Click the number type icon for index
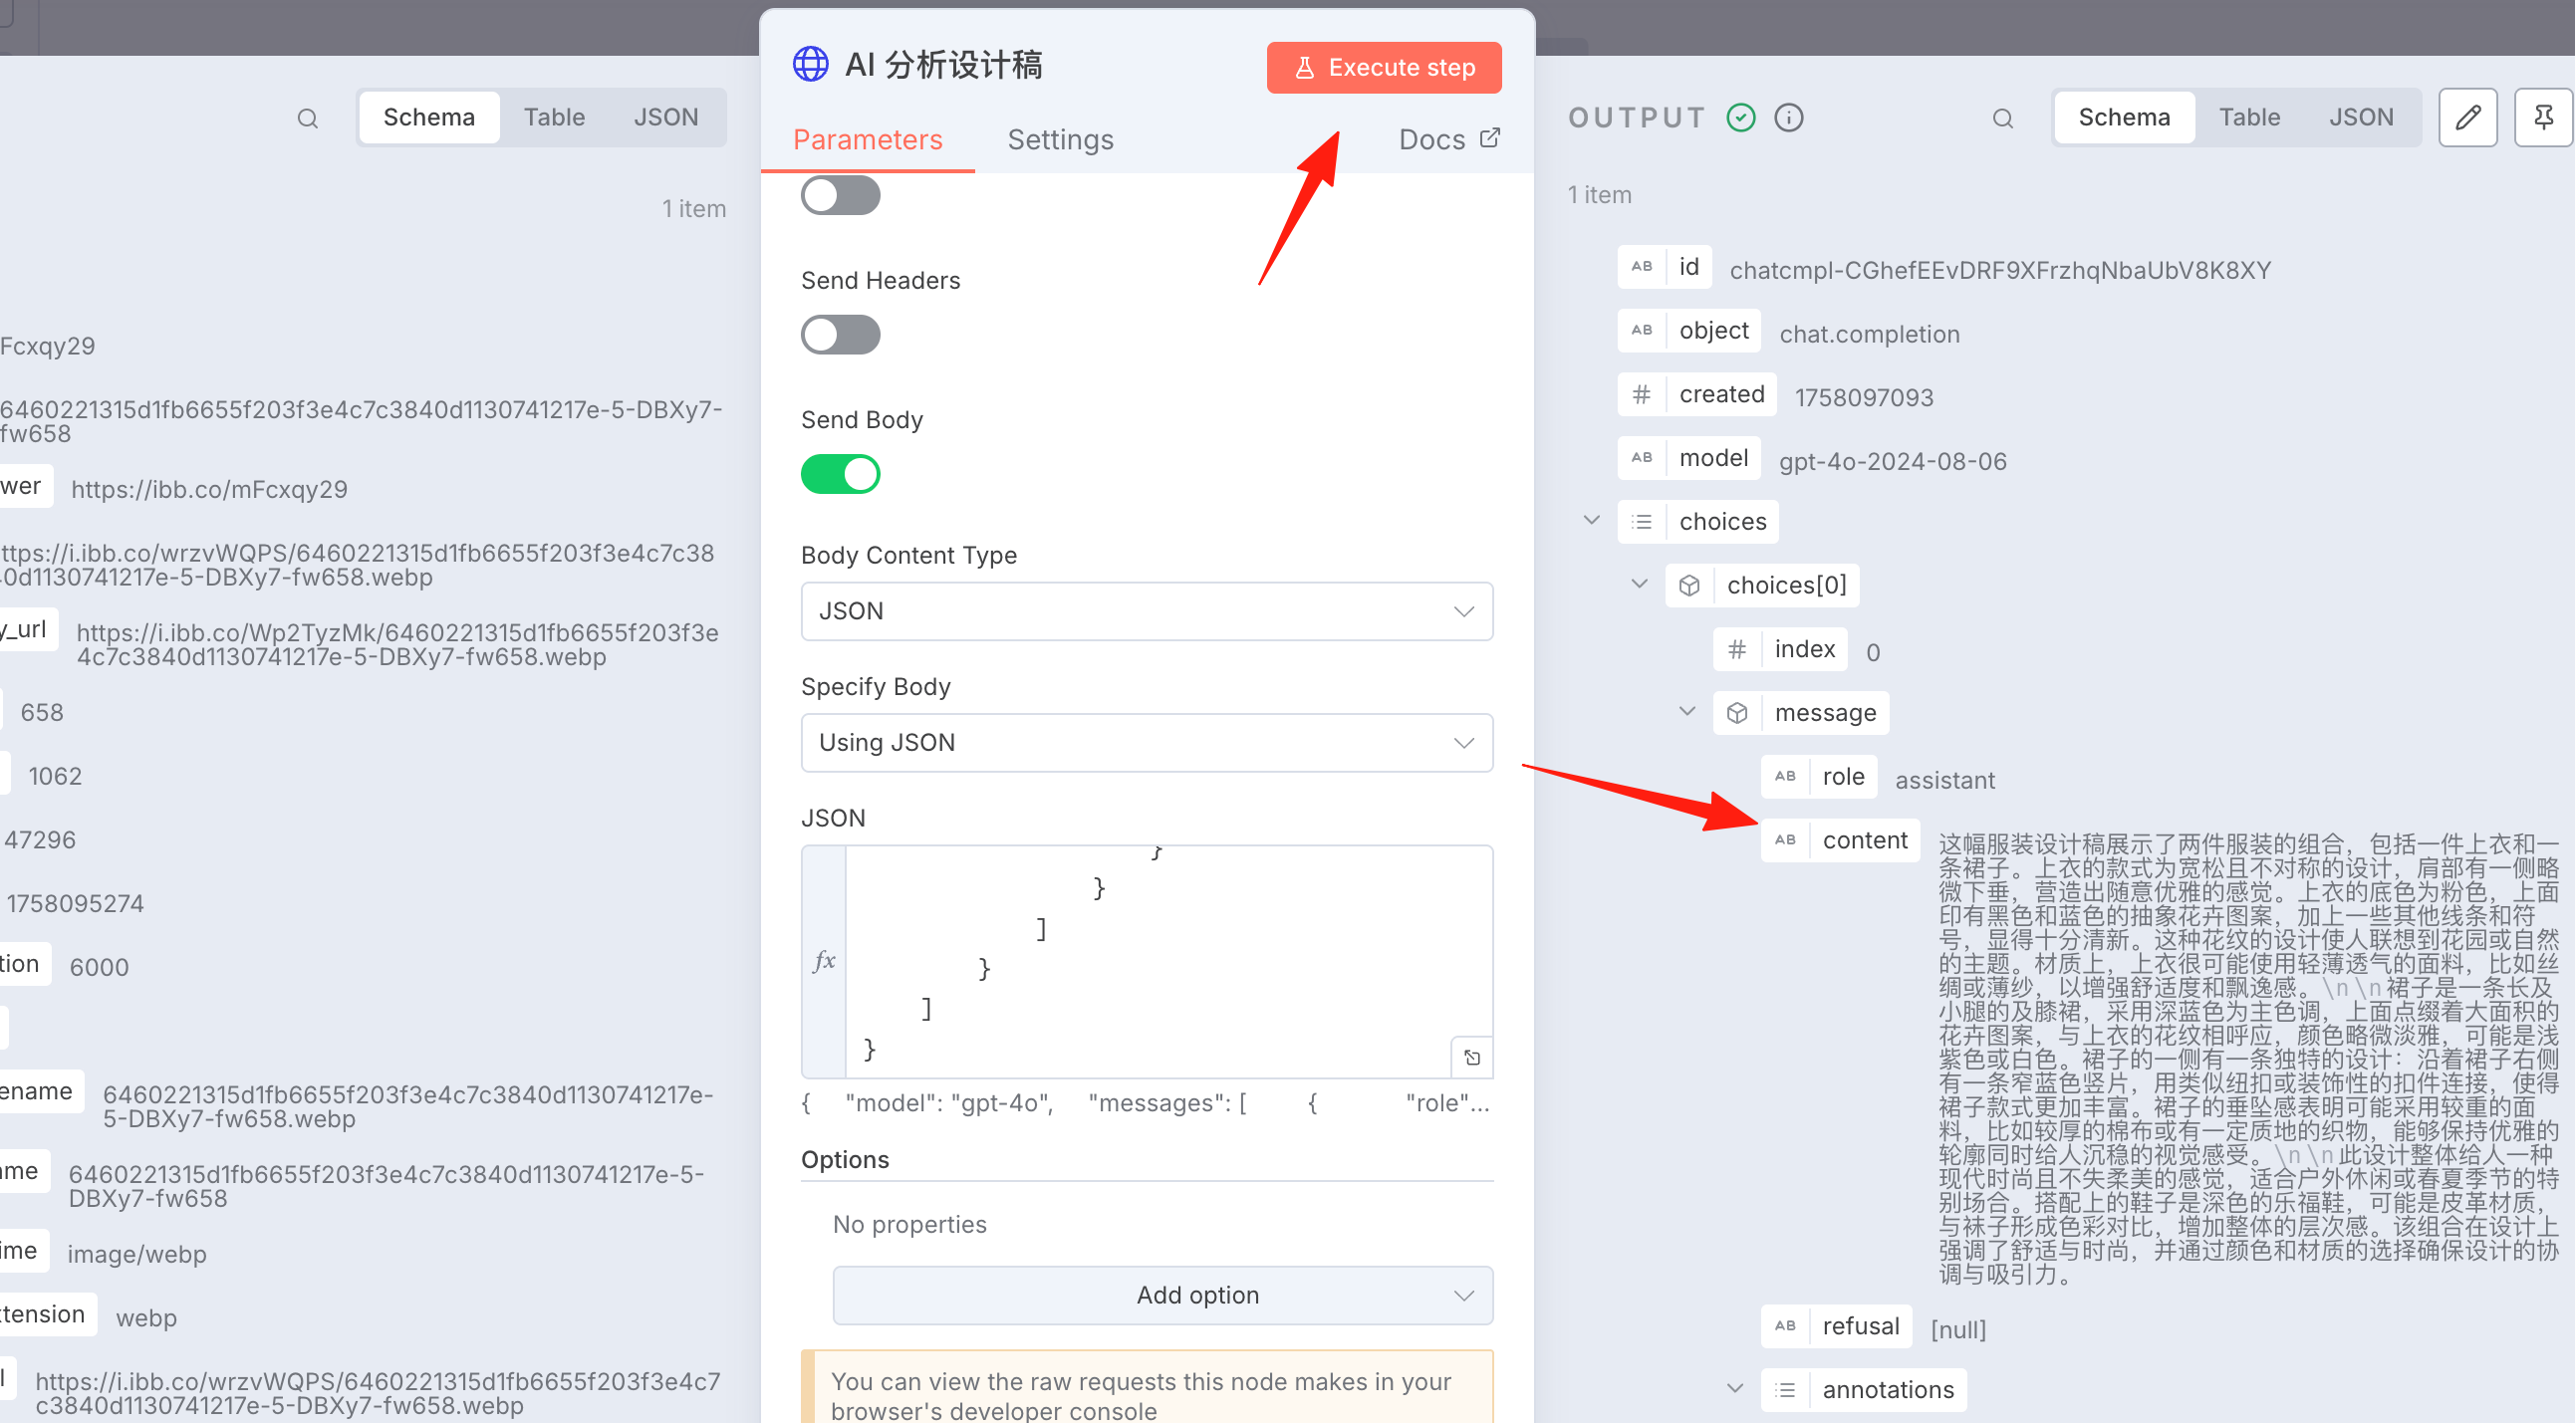This screenshot has height=1424, width=2576. (x=1737, y=649)
